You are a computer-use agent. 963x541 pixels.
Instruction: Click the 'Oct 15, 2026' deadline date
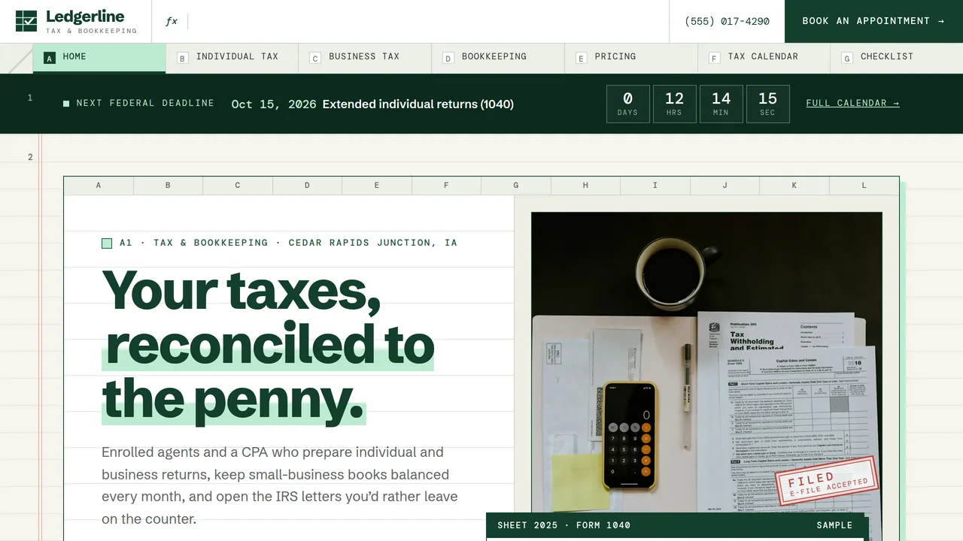(274, 104)
